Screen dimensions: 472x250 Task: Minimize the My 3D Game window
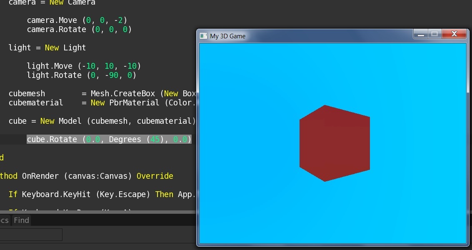click(x=421, y=35)
